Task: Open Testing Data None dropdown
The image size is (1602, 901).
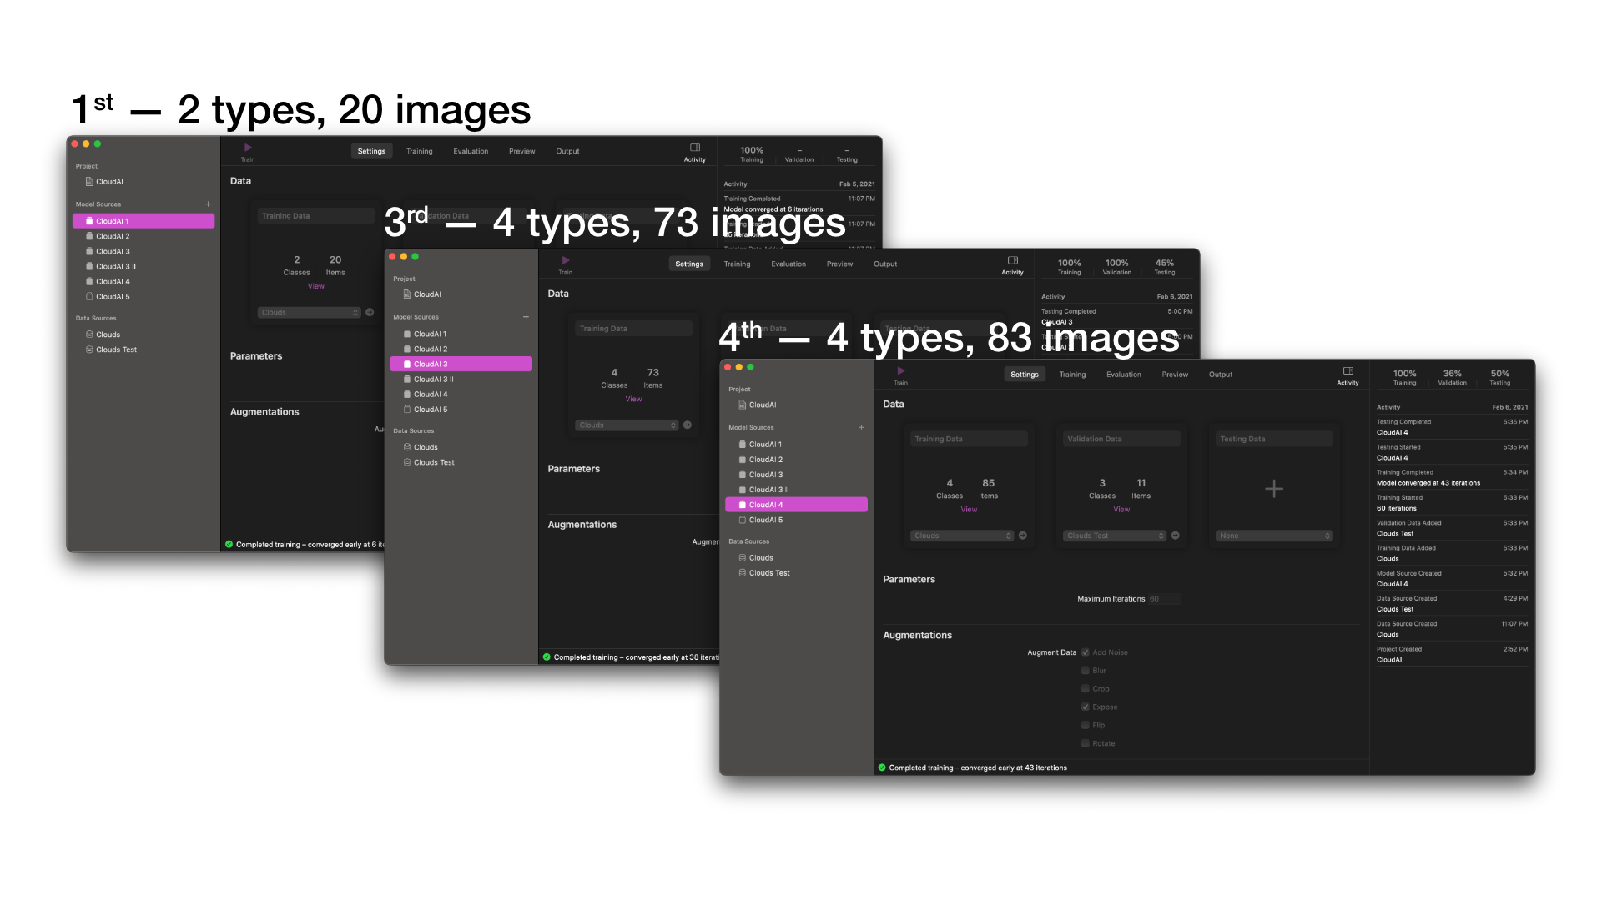Action: coord(1274,536)
